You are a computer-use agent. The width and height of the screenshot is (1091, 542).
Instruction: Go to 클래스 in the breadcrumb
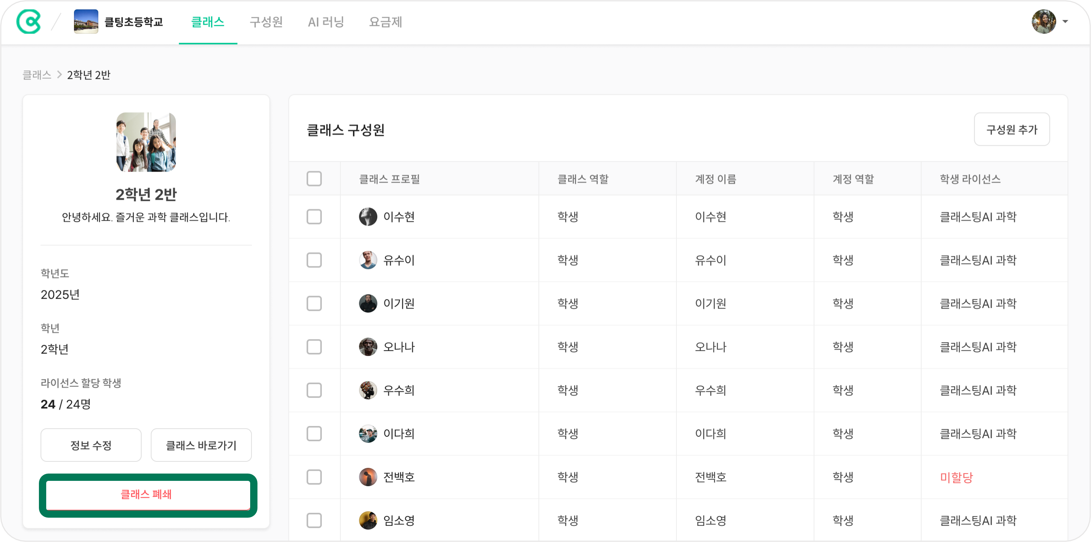click(x=37, y=75)
